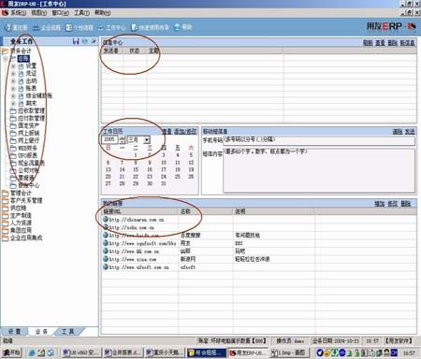421x359 pixels.
Task: Expand the 账表 node under 总账
Action: click(13, 89)
